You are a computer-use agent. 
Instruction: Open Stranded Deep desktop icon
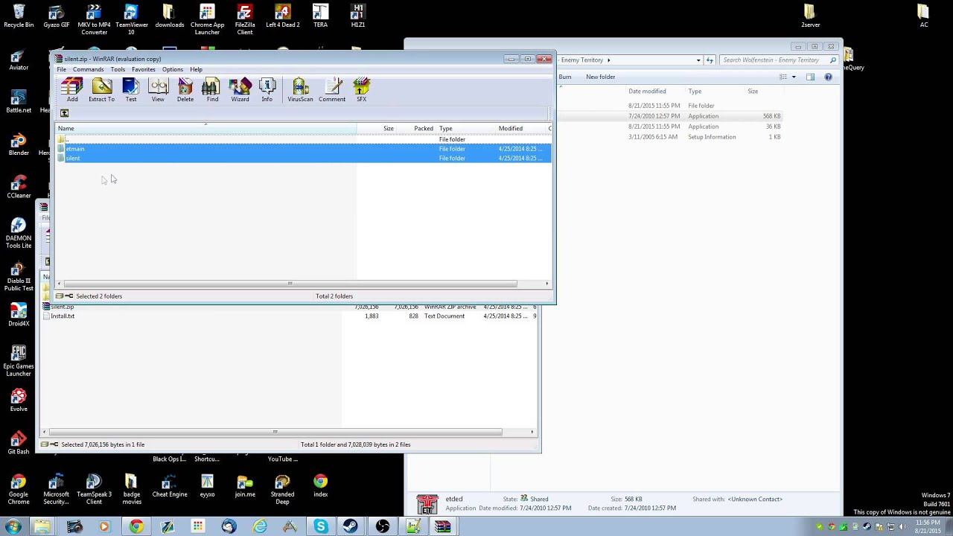[x=282, y=490]
